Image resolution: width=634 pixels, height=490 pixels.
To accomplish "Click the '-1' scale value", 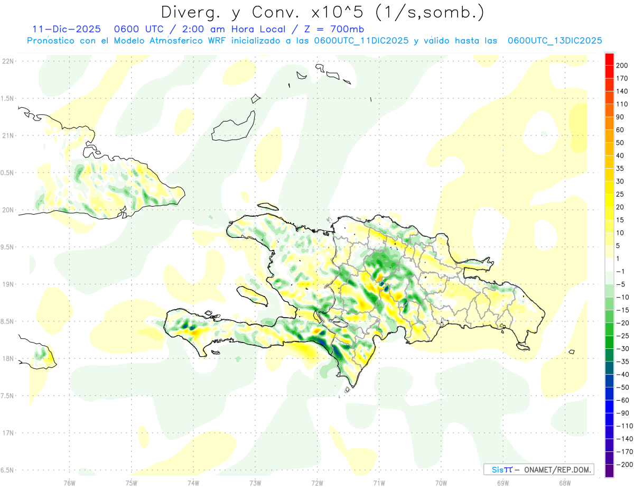I will point(620,271).
